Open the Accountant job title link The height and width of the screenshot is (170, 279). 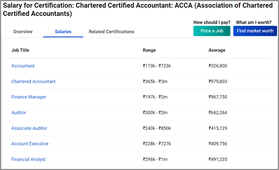(x=23, y=66)
